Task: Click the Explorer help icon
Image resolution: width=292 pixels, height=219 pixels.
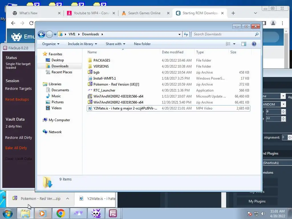Action: 254,44
